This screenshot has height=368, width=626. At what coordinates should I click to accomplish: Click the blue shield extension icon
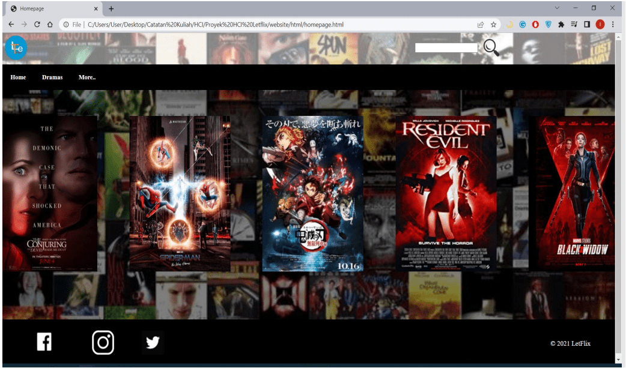click(548, 25)
